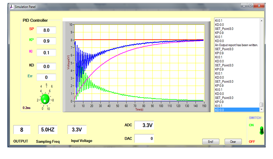The image size is (273, 159).
Task: Click the DAC value field
Action: click(x=144, y=138)
